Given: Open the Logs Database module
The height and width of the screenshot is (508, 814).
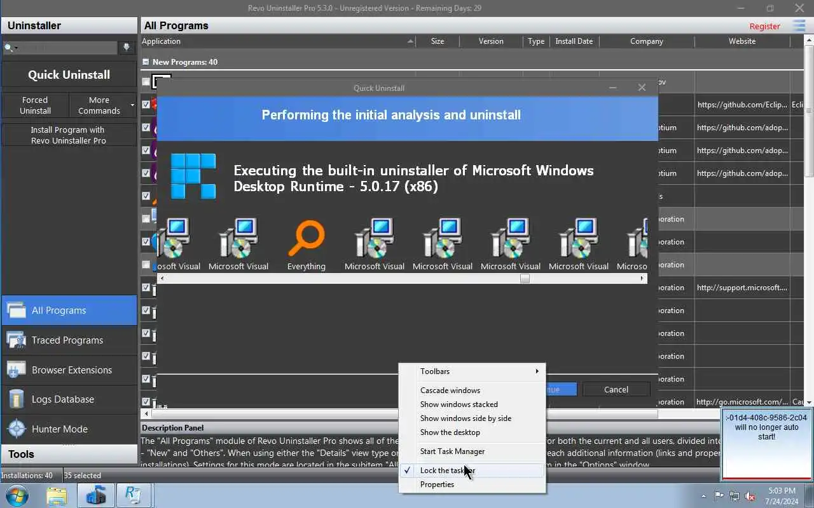Looking at the screenshot, I should (69, 399).
